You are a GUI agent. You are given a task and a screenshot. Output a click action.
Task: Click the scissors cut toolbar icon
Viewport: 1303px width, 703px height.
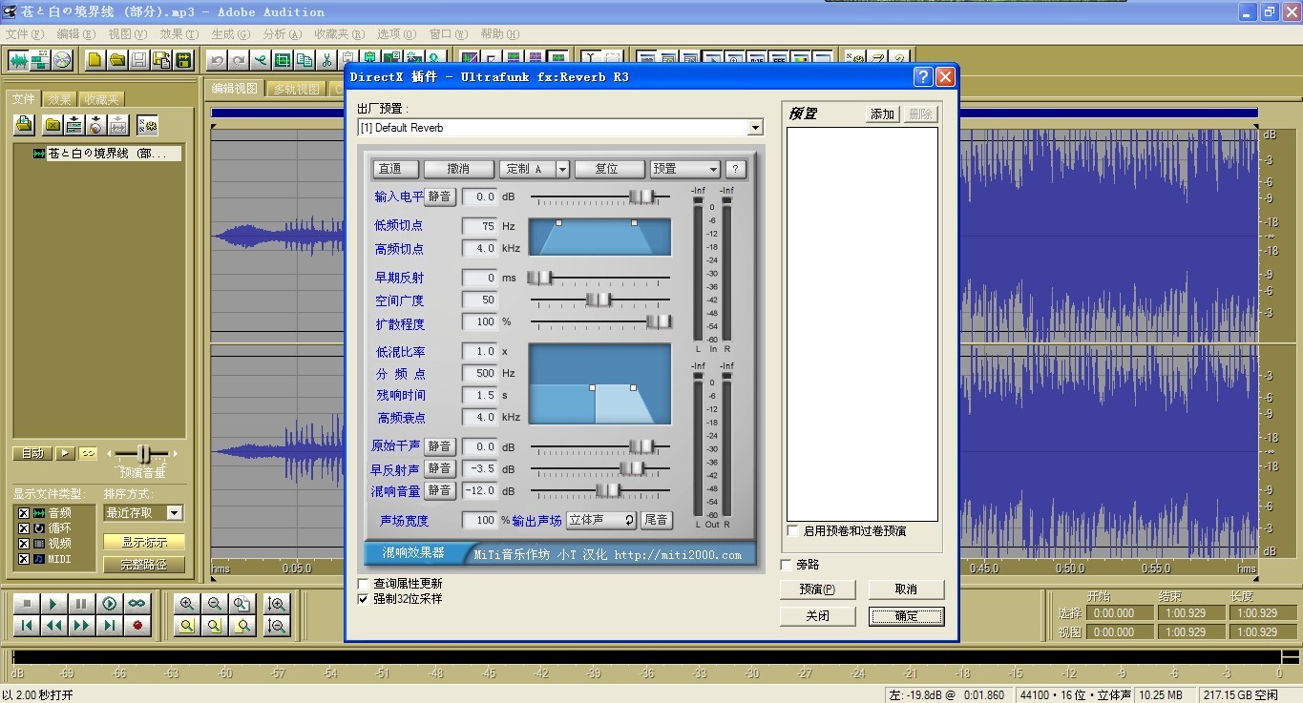click(x=326, y=60)
